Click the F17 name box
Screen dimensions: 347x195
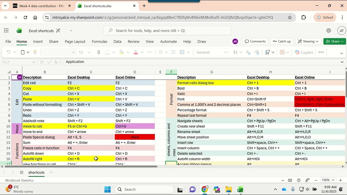(x=19, y=62)
